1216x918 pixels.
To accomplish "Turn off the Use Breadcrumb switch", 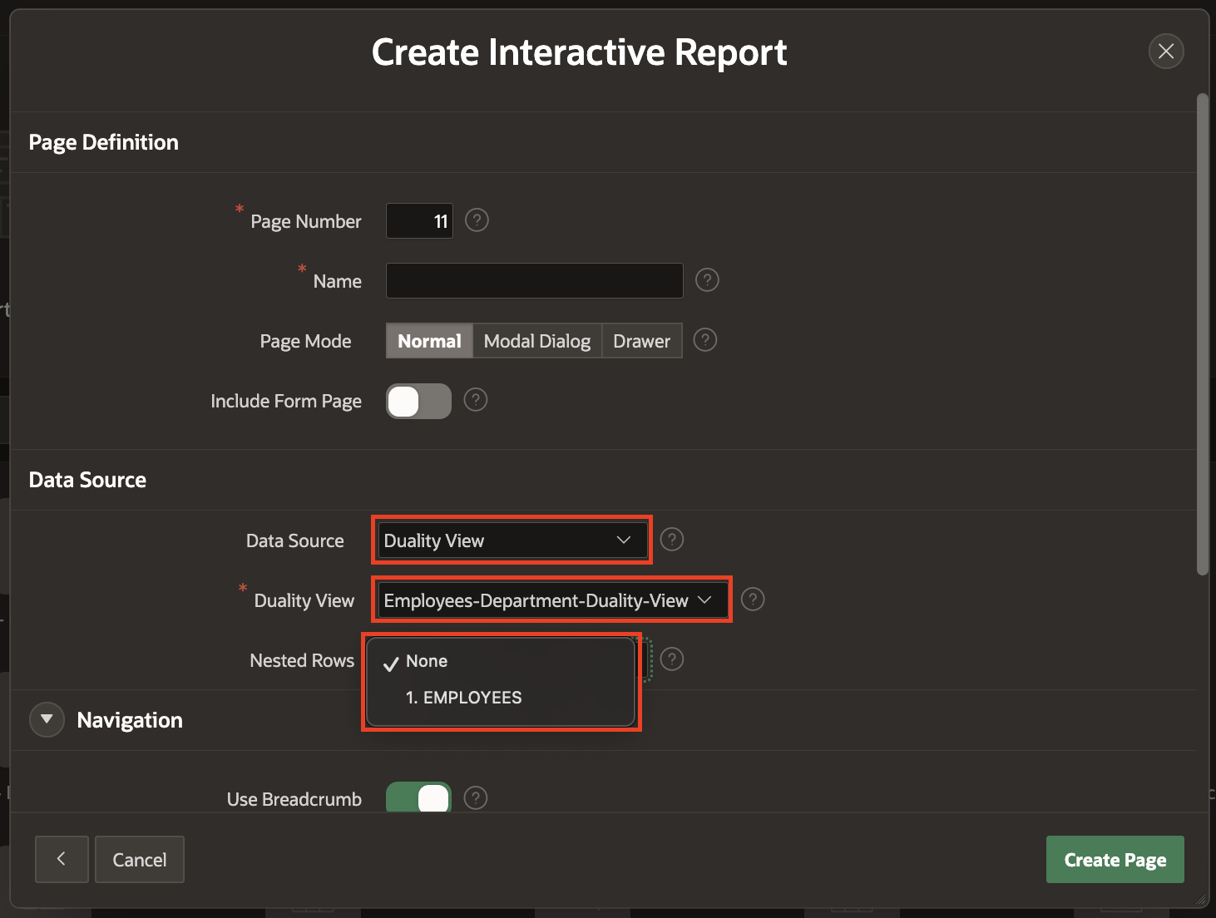I will (418, 798).
